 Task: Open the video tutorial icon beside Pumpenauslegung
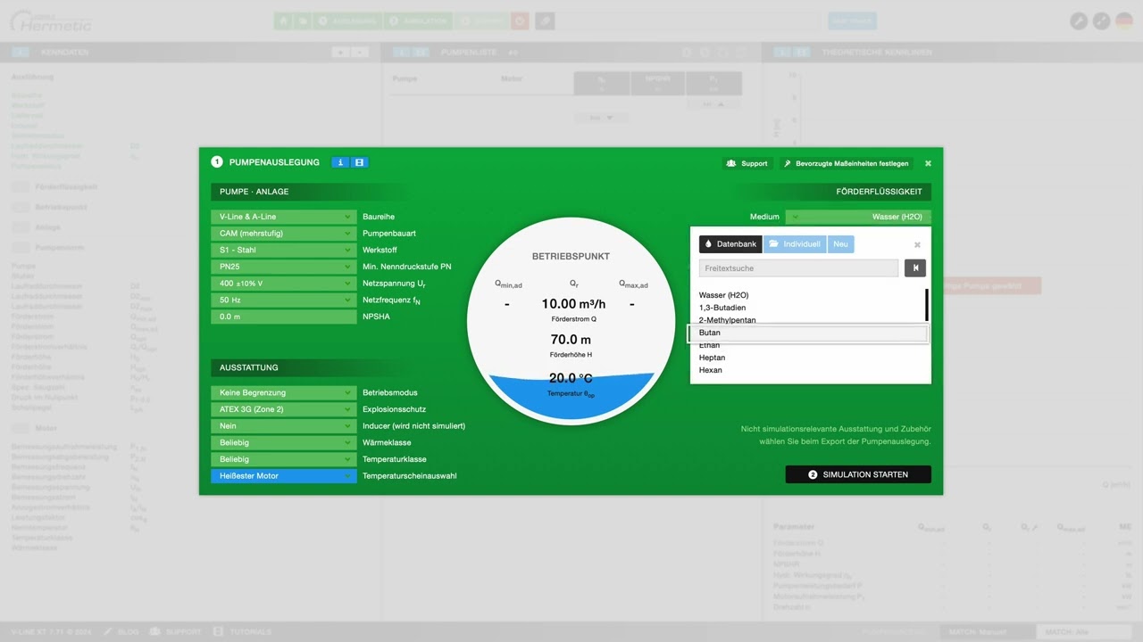359,162
